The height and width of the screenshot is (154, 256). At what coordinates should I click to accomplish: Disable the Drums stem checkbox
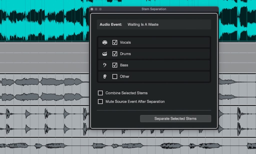(x=114, y=54)
